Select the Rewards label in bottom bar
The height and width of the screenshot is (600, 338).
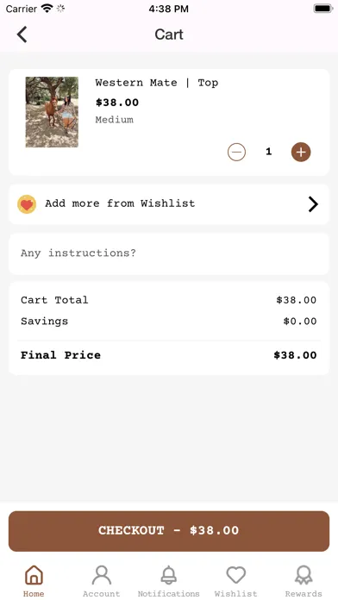coord(304,594)
